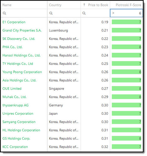Click Muhak Co.'s F-Score bar

(x=126, y=97)
